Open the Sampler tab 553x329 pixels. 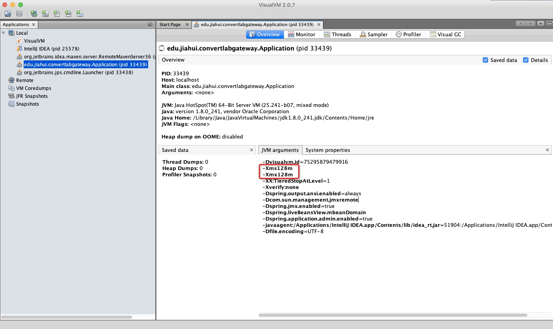[x=374, y=34]
